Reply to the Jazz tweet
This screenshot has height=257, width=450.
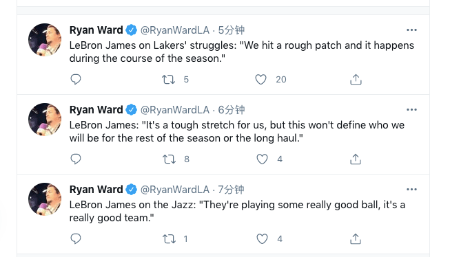tap(76, 238)
